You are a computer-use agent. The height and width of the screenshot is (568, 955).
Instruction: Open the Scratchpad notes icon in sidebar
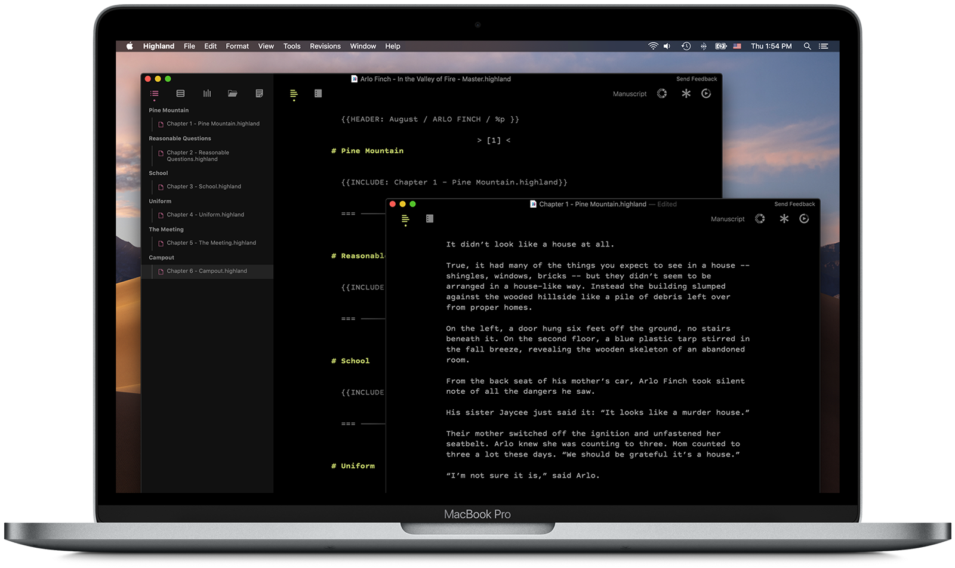(x=259, y=94)
